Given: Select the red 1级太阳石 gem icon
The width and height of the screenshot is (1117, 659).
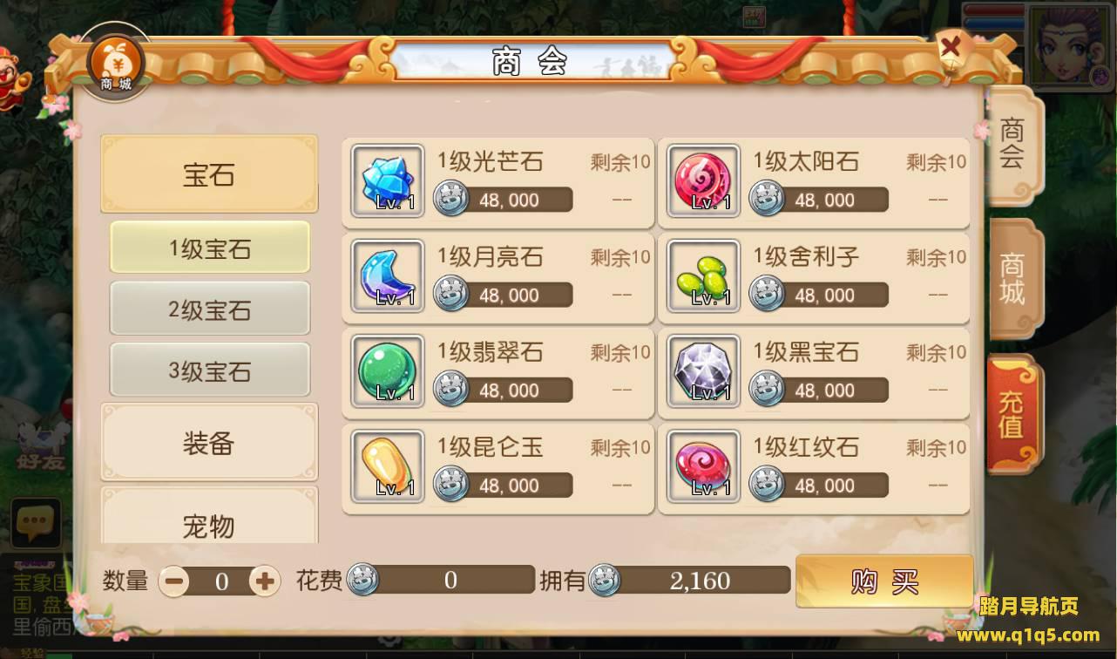Looking at the screenshot, I should pyautogui.click(x=704, y=181).
